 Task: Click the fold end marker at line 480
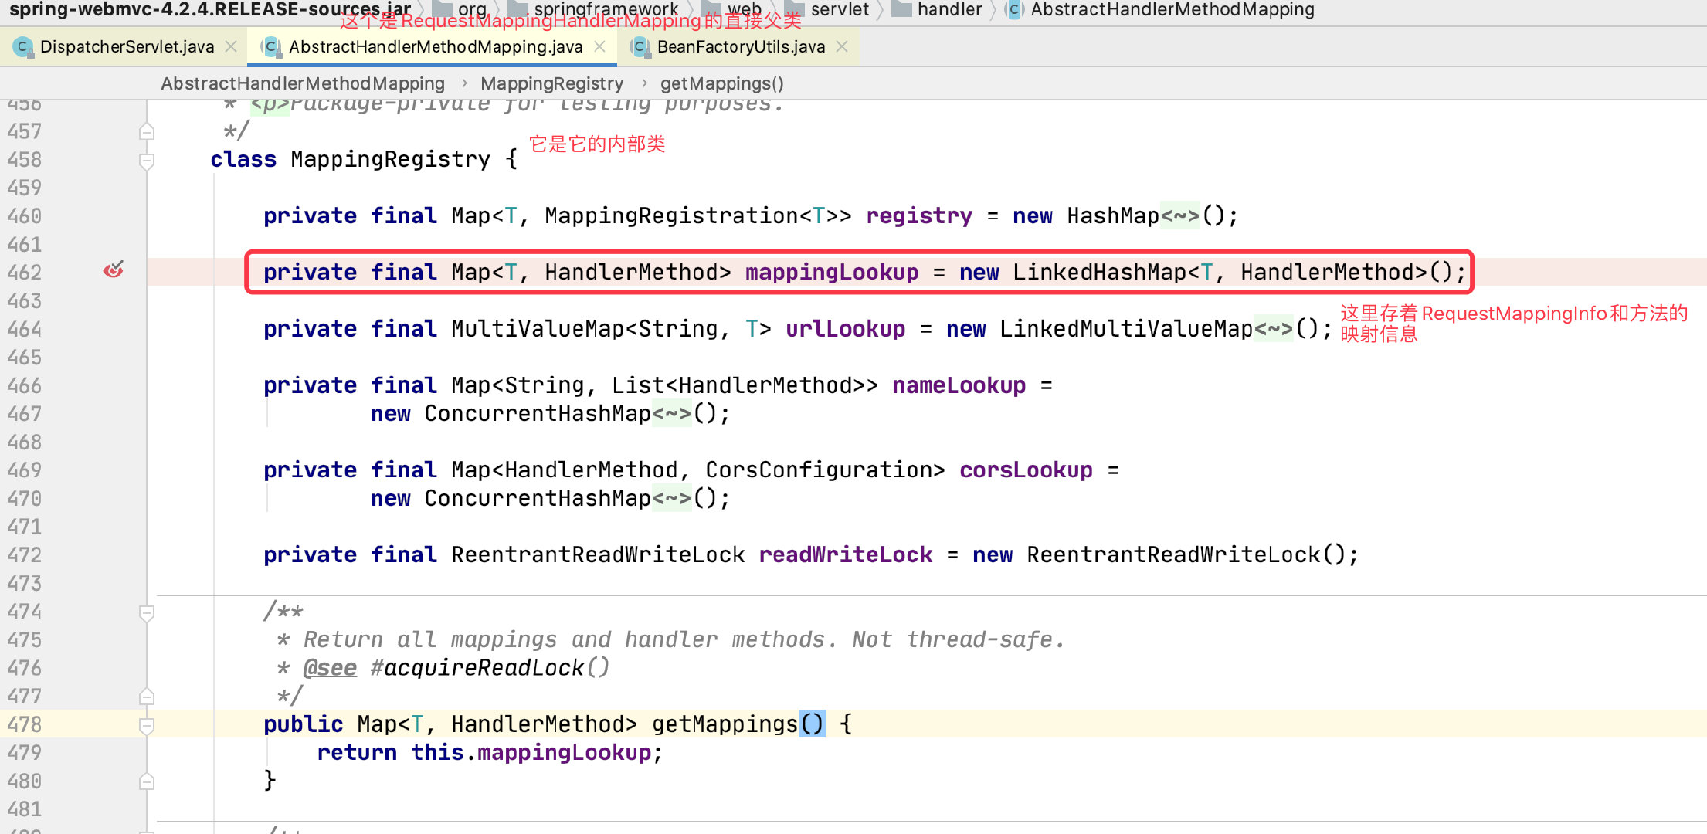coord(147,781)
